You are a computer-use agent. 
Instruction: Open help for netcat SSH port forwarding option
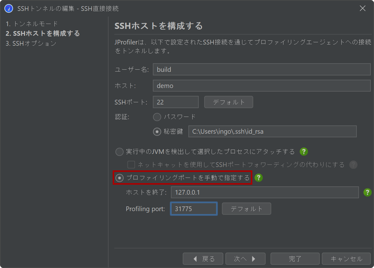pyautogui.click(x=353, y=164)
